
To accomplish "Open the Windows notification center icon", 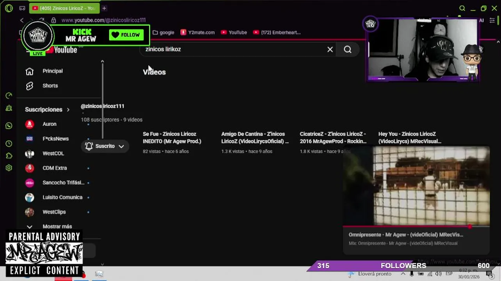I will tap(489, 274).
